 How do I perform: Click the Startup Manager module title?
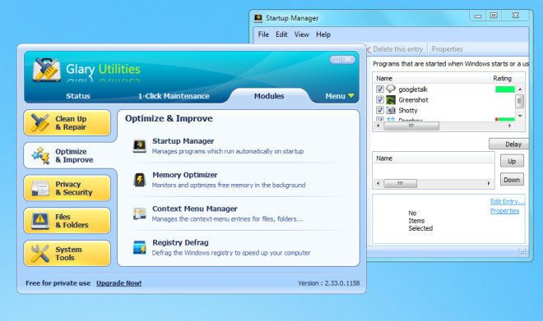(x=183, y=141)
